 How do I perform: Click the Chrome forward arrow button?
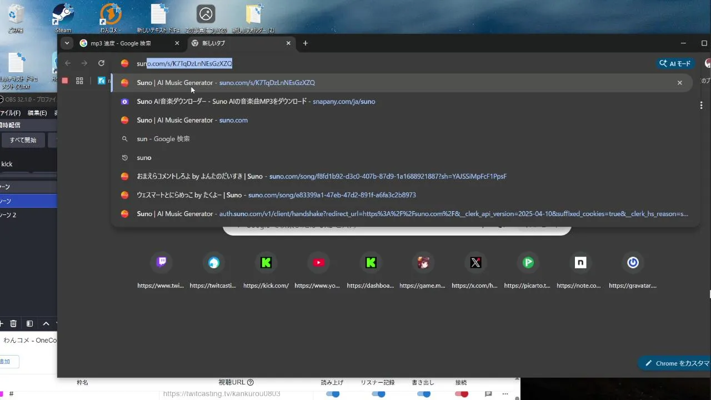pos(84,63)
